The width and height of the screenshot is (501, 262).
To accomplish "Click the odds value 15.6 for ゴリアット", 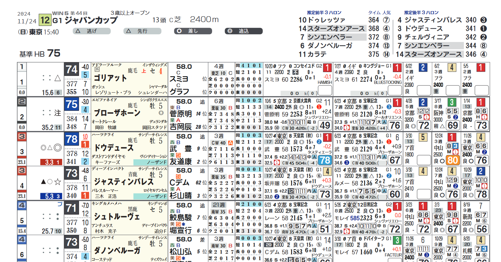I will click(47, 93).
